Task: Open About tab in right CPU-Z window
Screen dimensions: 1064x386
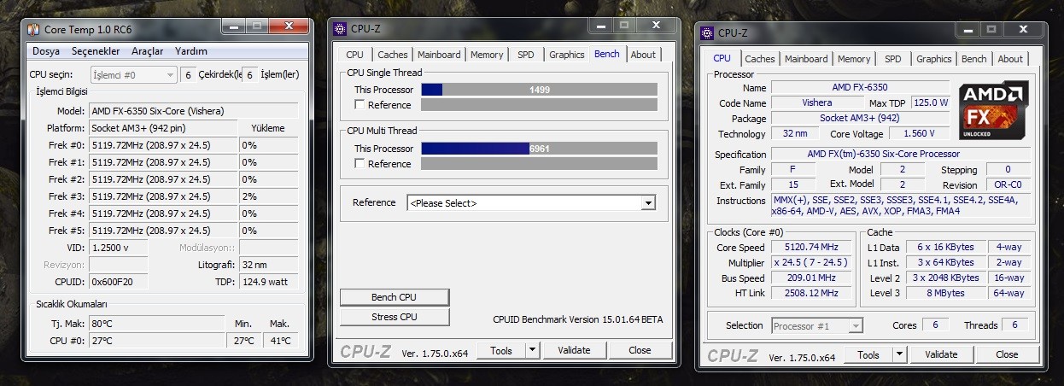Action: pos(1010,59)
